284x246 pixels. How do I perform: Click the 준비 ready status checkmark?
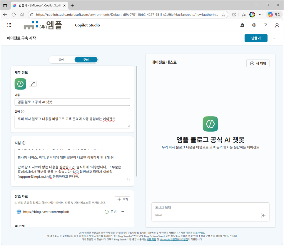click(106, 212)
